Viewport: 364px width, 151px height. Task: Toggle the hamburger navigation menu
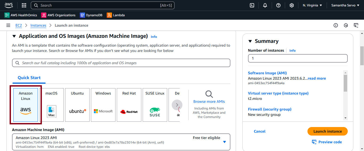8,25
